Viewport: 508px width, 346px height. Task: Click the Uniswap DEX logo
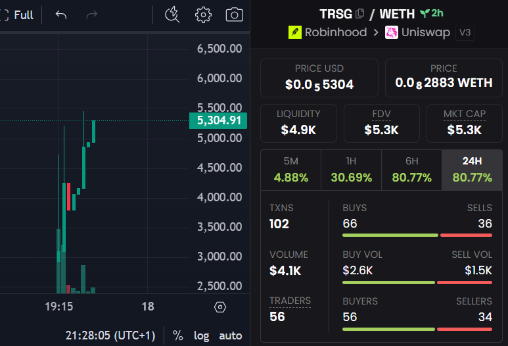[x=392, y=32]
